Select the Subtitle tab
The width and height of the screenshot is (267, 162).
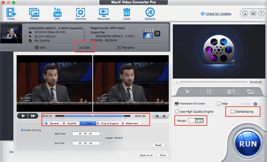(x=70, y=124)
